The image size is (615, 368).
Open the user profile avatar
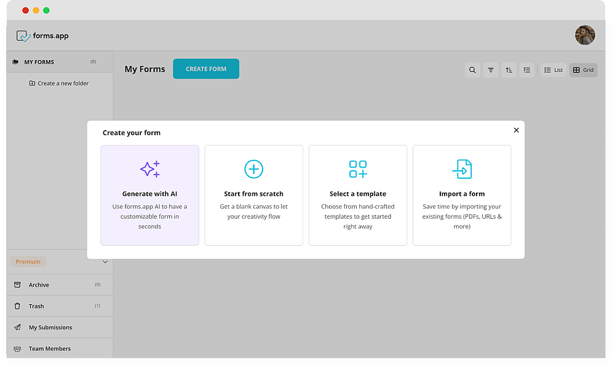(585, 35)
